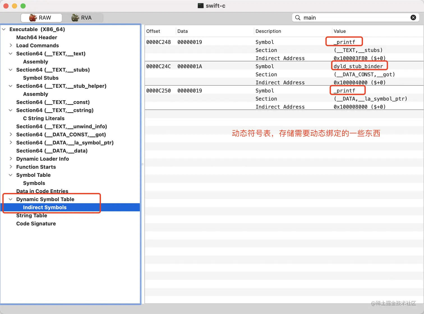Select the row at offset 0000C250
424x314 pixels.
tap(284, 91)
